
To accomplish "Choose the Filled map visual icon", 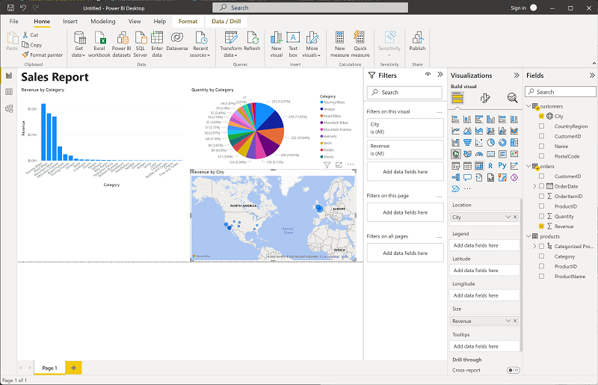I will tap(467, 154).
